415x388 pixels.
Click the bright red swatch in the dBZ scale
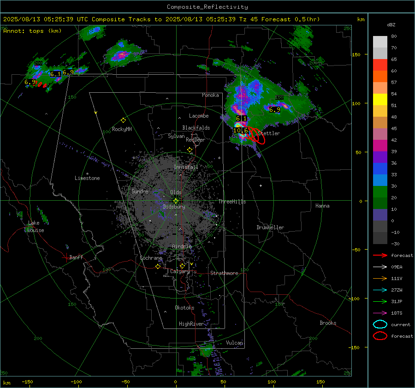click(x=380, y=65)
